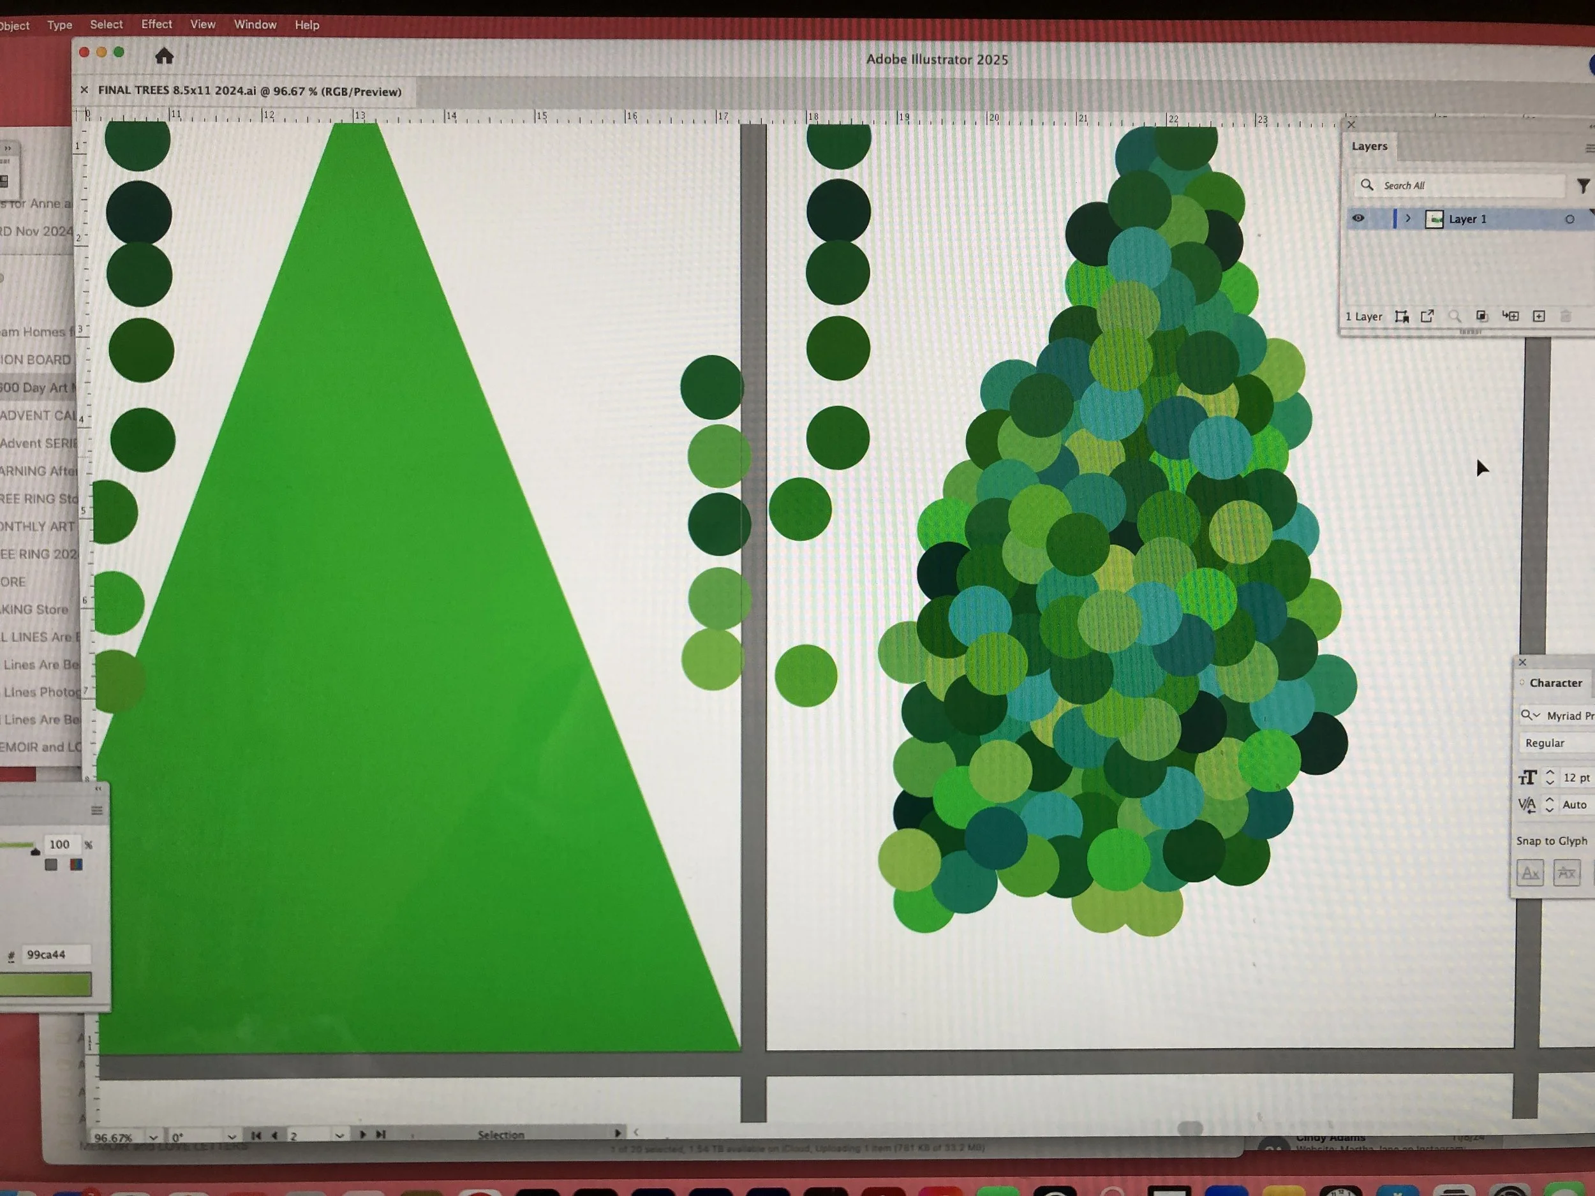Click Make/Release Clipping Mask icon
The width and height of the screenshot is (1595, 1196).
[x=1481, y=316]
